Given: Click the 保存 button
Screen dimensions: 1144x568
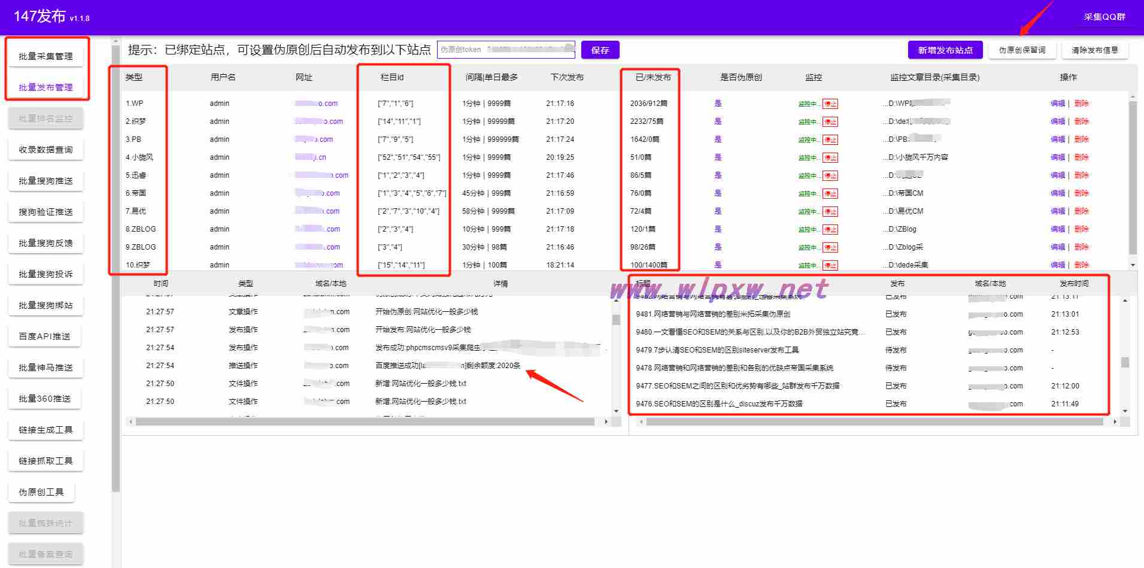Looking at the screenshot, I should pos(600,50).
